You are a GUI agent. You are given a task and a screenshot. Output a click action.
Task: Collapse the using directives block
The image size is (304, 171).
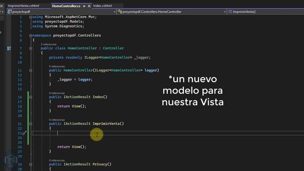[x=30, y=17]
